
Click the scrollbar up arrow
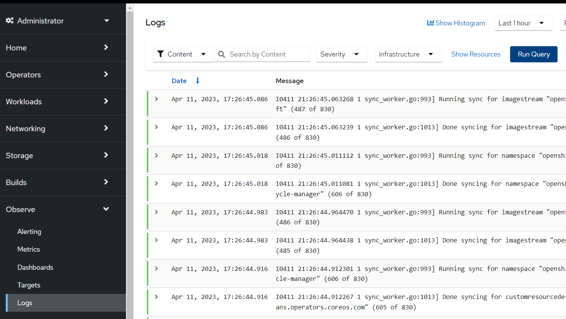[x=129, y=7]
